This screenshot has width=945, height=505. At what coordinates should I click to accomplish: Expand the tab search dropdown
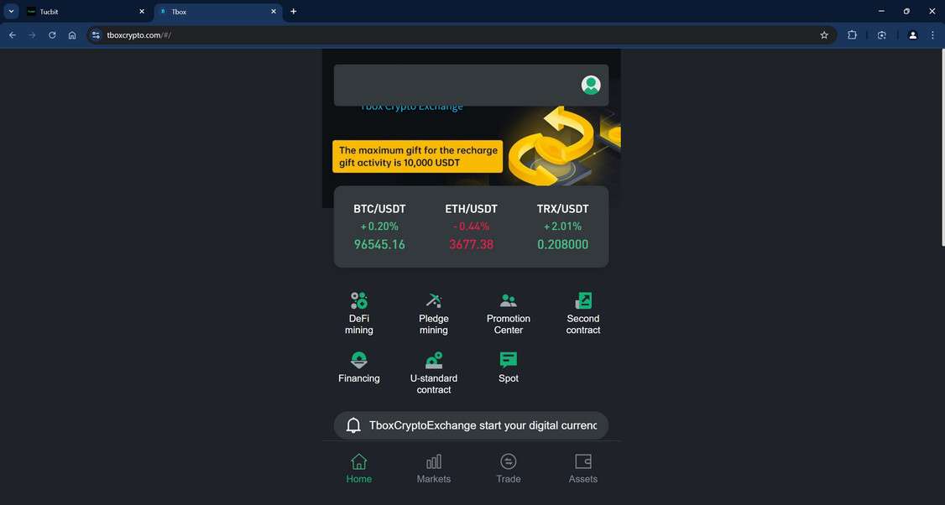pos(11,12)
